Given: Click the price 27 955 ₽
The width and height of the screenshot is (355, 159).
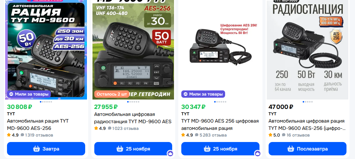Looking at the screenshot, I should pyautogui.click(x=106, y=107).
